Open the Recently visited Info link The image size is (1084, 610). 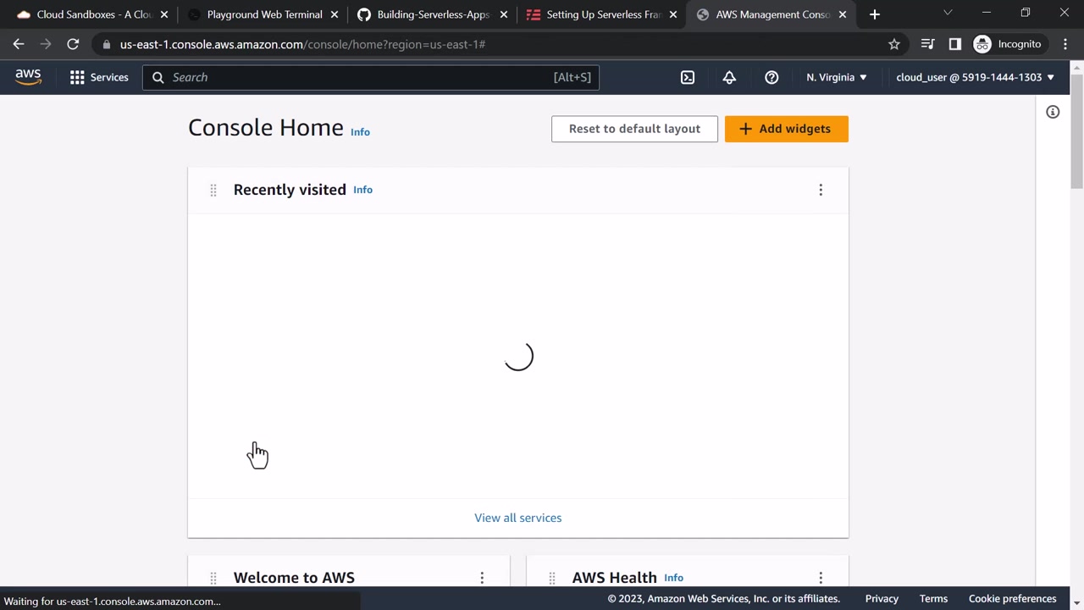(362, 190)
